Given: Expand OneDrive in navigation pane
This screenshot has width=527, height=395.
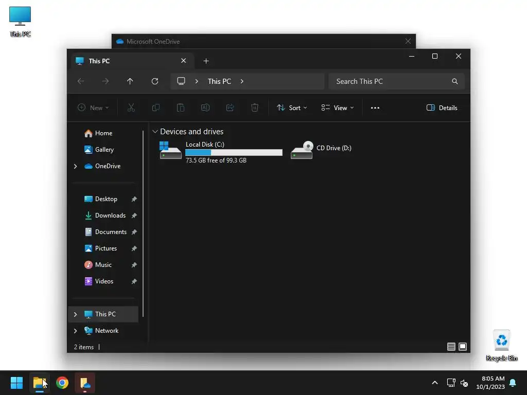Looking at the screenshot, I should 75,166.
